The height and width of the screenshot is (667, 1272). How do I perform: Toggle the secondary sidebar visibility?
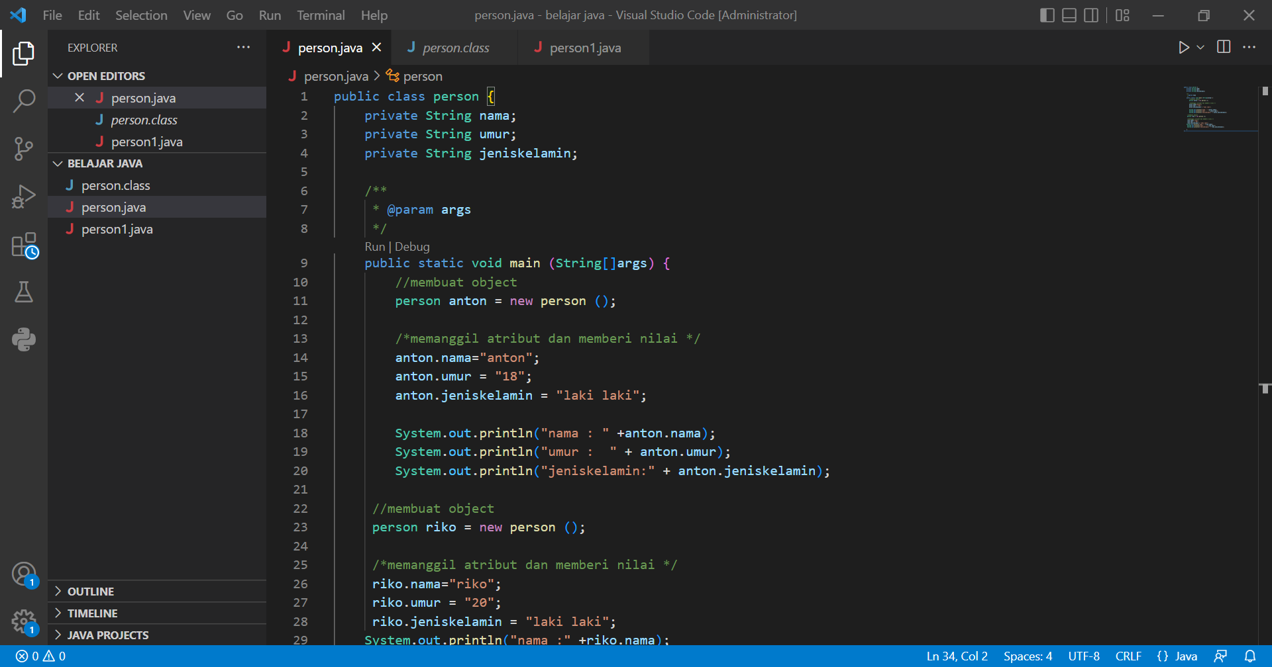(1091, 15)
